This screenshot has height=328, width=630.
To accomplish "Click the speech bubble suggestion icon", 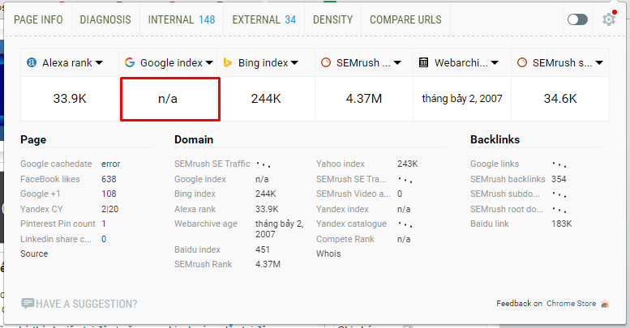I will point(28,304).
